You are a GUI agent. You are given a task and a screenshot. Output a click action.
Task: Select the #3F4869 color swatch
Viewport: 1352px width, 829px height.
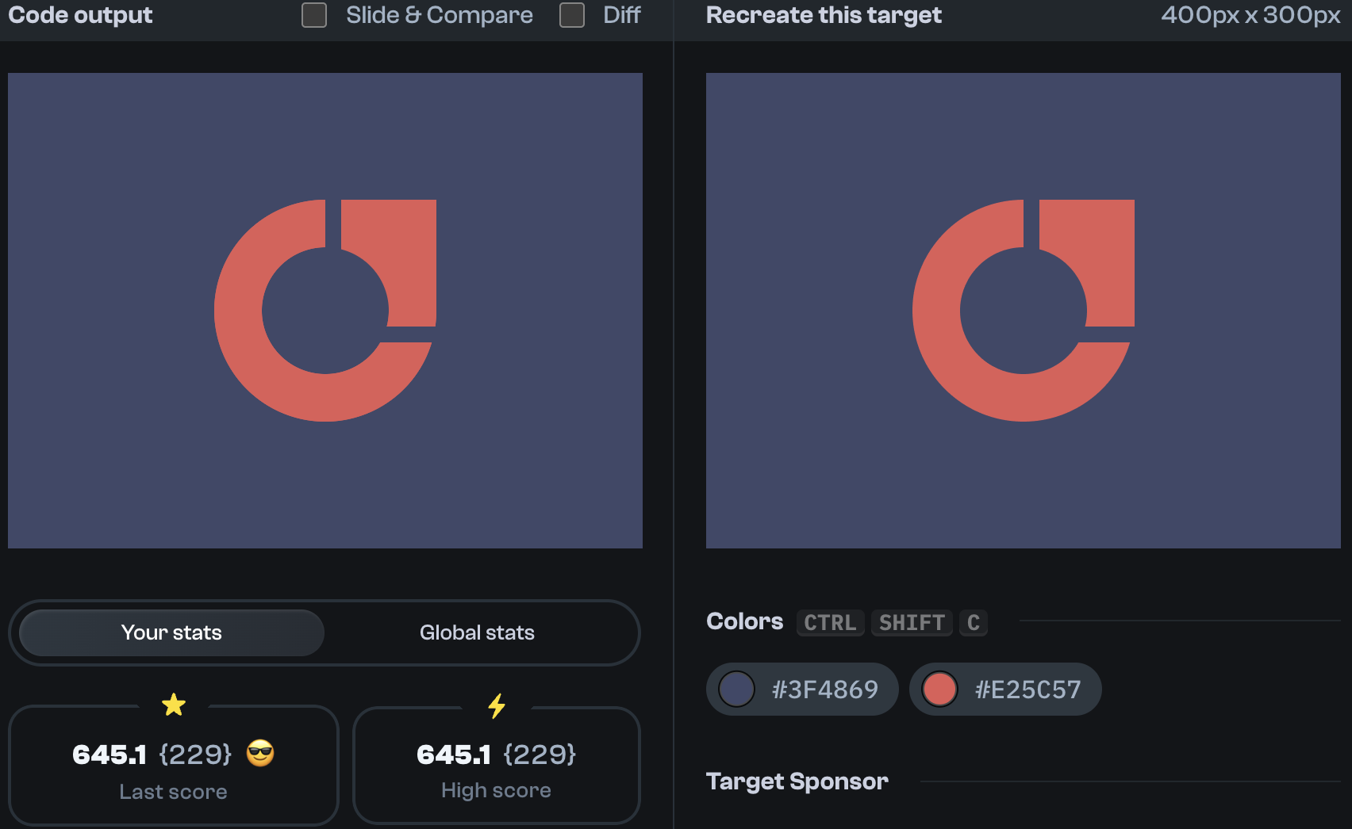coord(801,689)
